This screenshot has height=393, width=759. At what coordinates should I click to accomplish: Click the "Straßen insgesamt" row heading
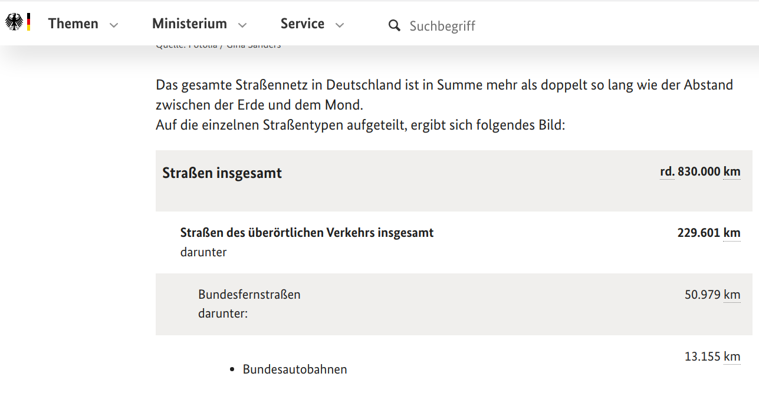[x=222, y=173]
